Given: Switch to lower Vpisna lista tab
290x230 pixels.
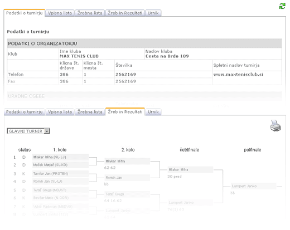Looking at the screenshot, I should click(x=60, y=112).
